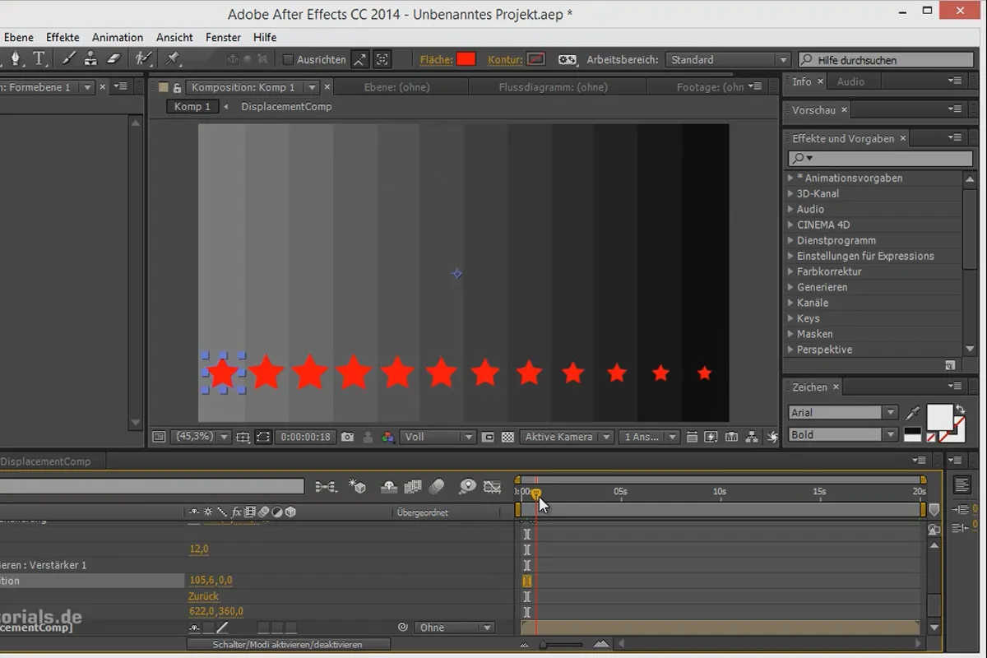Select the Roto Brush tool
The image size is (987, 658).
(x=143, y=59)
